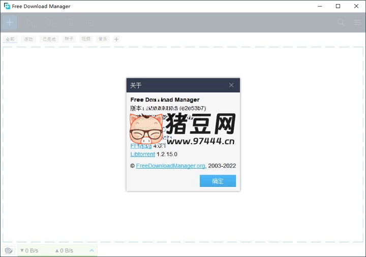Click the start downloads play icon
Screen dimensions: 366x257
point(30,23)
